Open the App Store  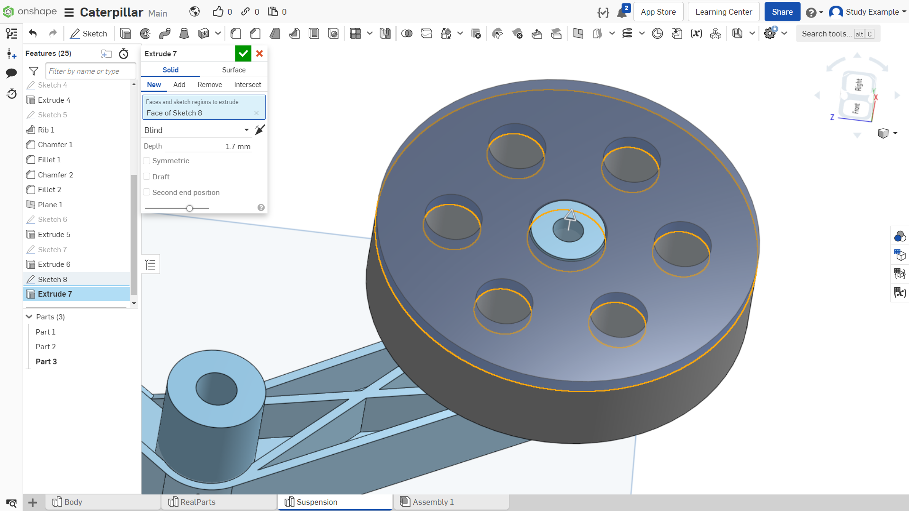[658, 12]
